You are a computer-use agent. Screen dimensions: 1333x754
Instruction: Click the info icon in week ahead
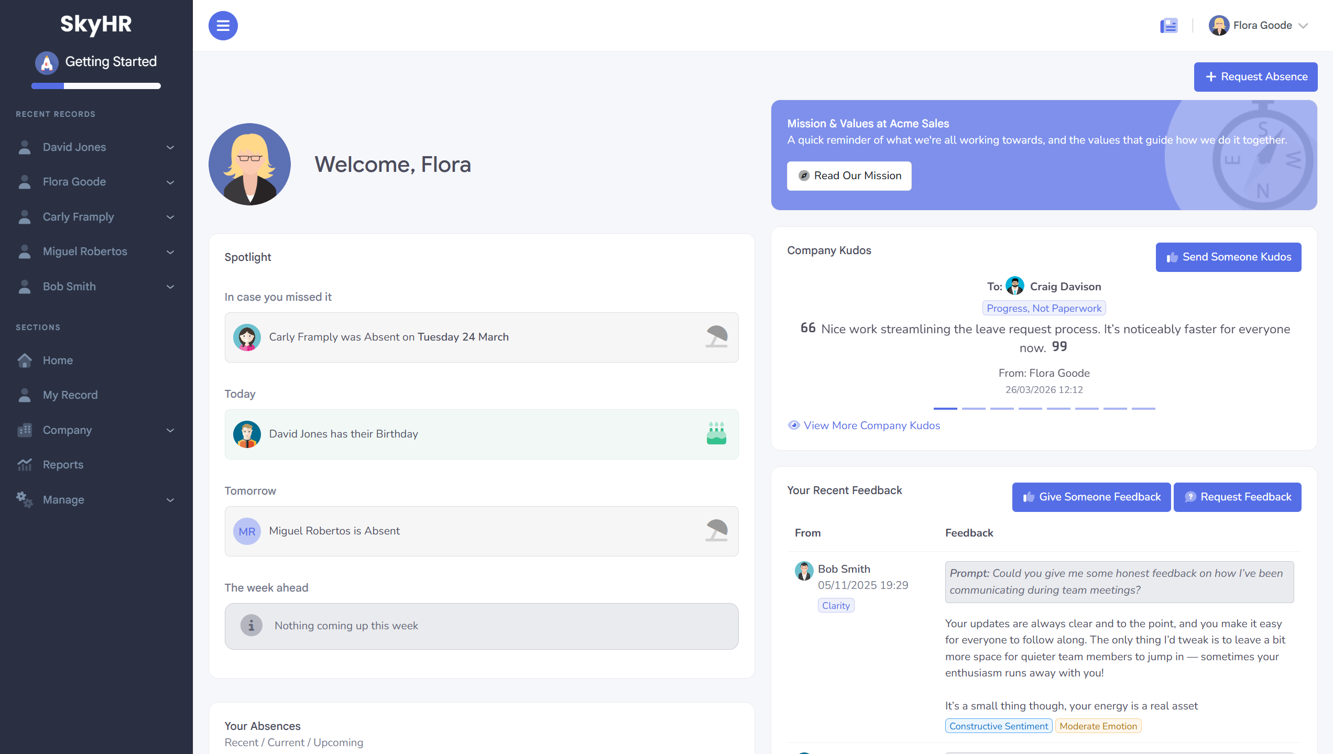(x=251, y=626)
